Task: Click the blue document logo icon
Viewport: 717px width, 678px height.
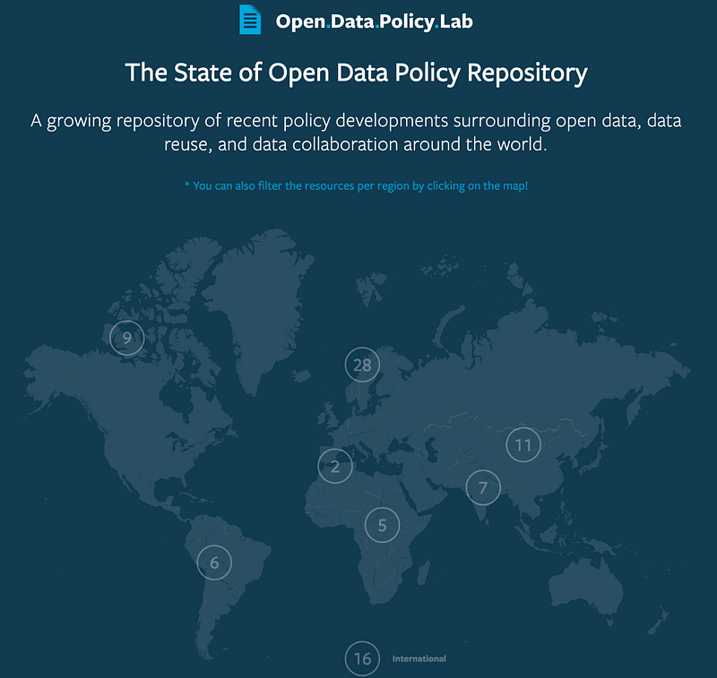Action: 250,20
